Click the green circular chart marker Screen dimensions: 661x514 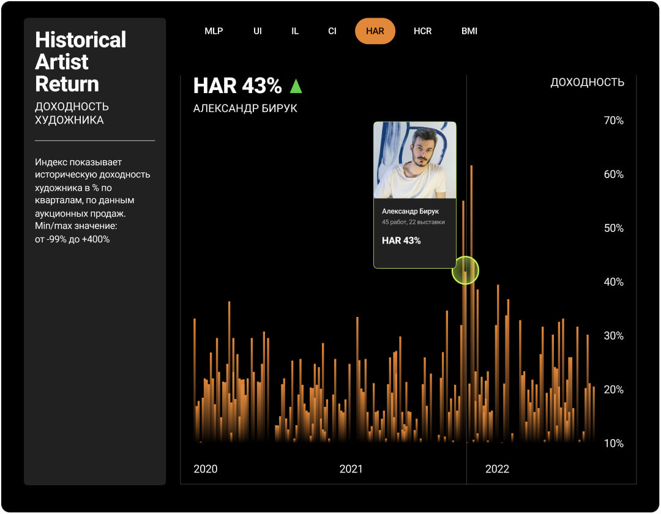point(465,270)
